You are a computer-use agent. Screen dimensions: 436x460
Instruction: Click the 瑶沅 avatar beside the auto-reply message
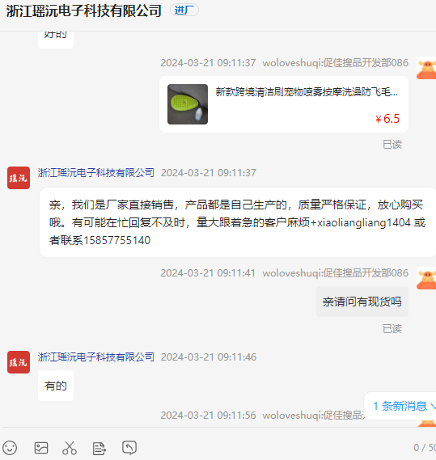19,178
